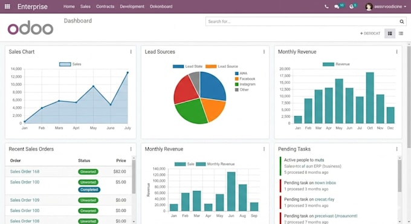411x224 pixels.
Task: Open the conversations chat icon
Action: click(337, 7)
